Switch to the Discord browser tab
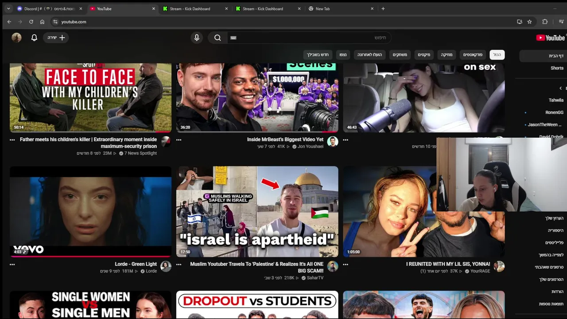This screenshot has height=319, width=567. [49, 8]
